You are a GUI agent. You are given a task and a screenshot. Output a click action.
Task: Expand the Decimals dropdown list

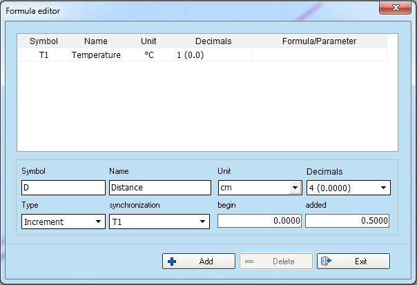tap(383, 188)
